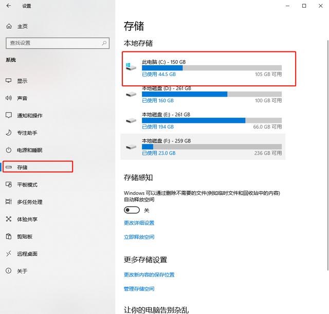Click the C: drive usage bar
Viewport: 329px width, 314px height.
click(211, 68)
